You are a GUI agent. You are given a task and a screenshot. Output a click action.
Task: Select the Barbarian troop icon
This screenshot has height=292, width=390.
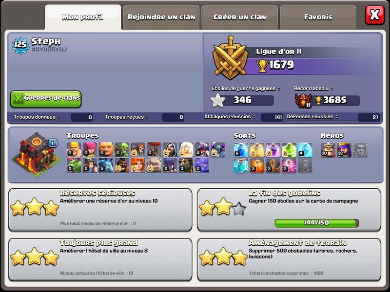coord(74,149)
